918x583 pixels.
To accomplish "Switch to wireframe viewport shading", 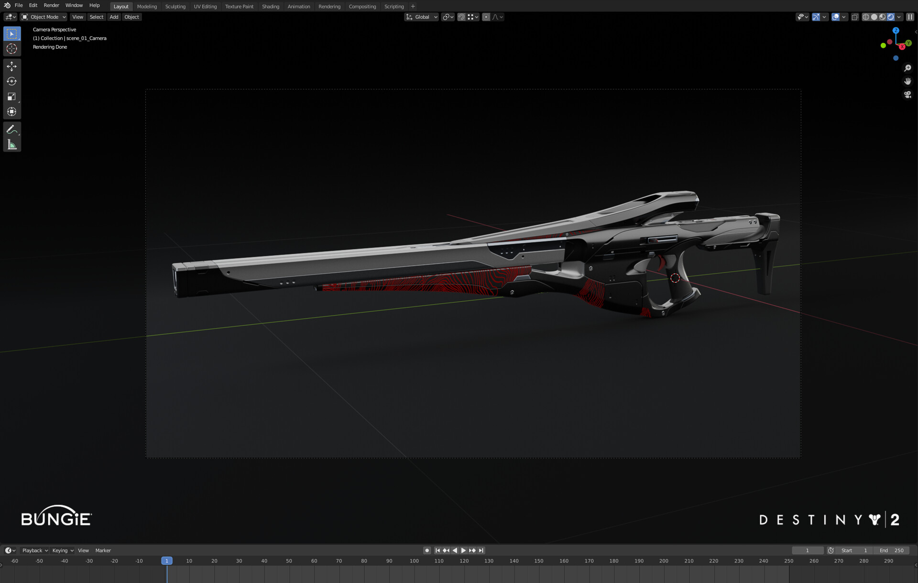I will pos(866,17).
